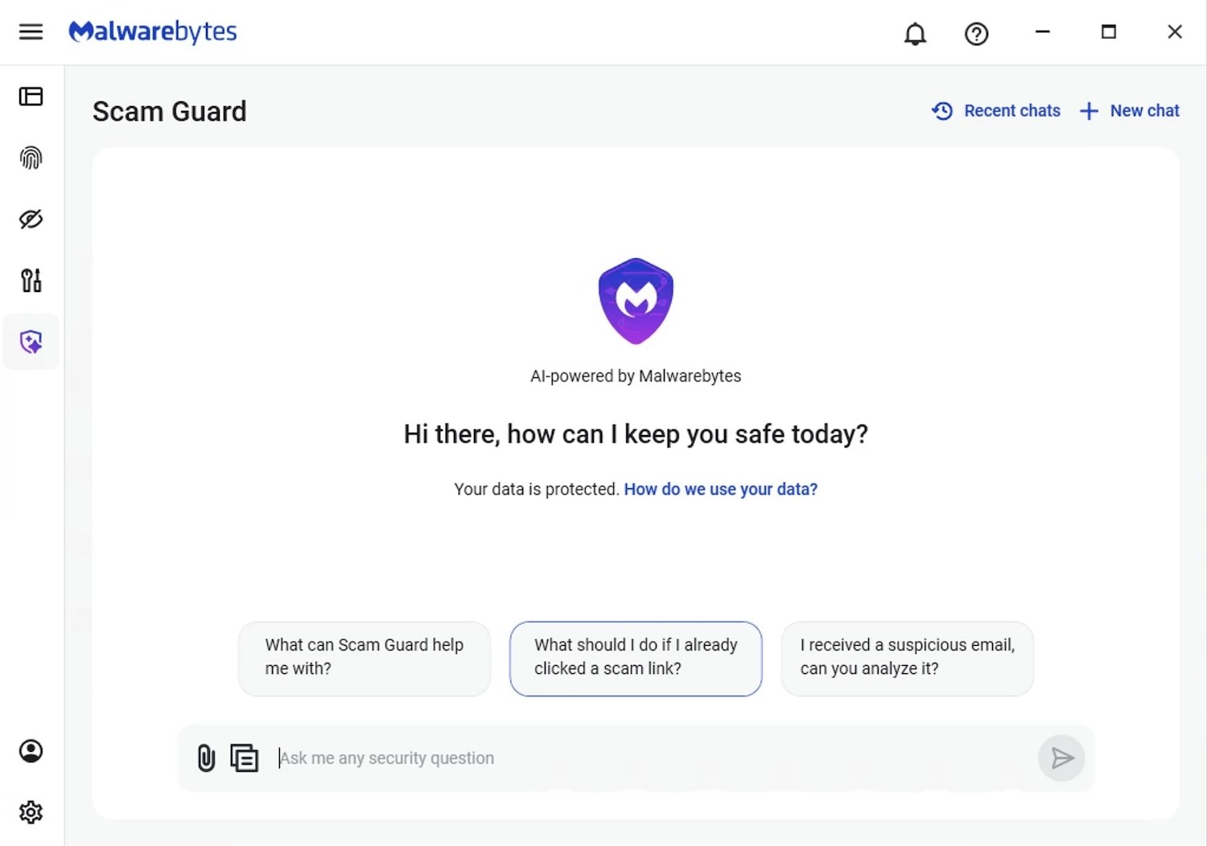
Task: Choose "What should I do if I already clicked" suggestion
Action: click(x=636, y=657)
